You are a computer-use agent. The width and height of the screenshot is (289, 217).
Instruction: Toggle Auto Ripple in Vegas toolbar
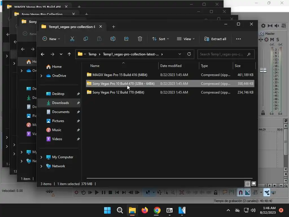[255, 193]
